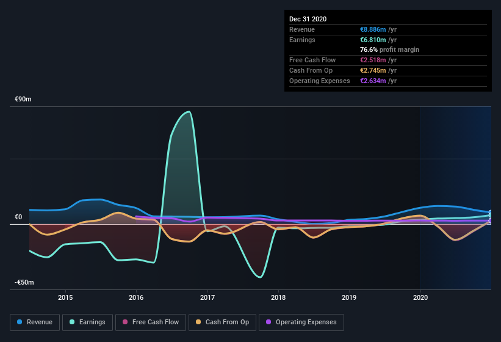Click the purple operating expenses end marker
501x342 pixels.
tap(491, 220)
